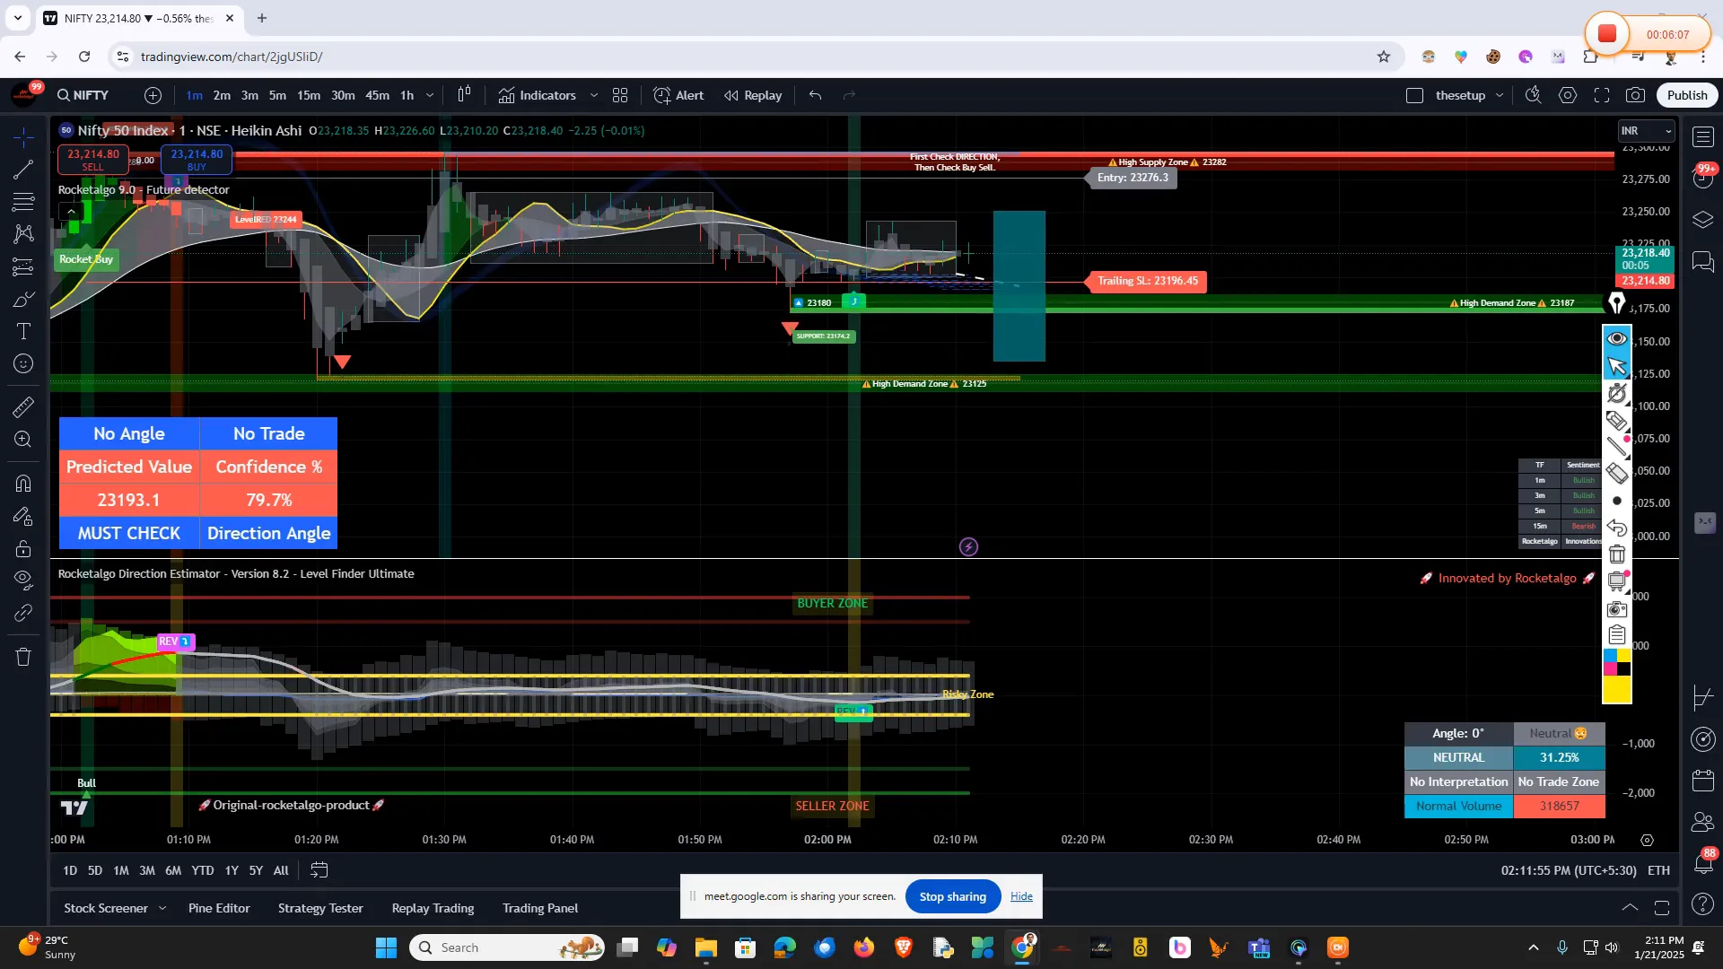The image size is (1723, 969).
Task: Select the 5m timeframe
Action: (x=277, y=95)
